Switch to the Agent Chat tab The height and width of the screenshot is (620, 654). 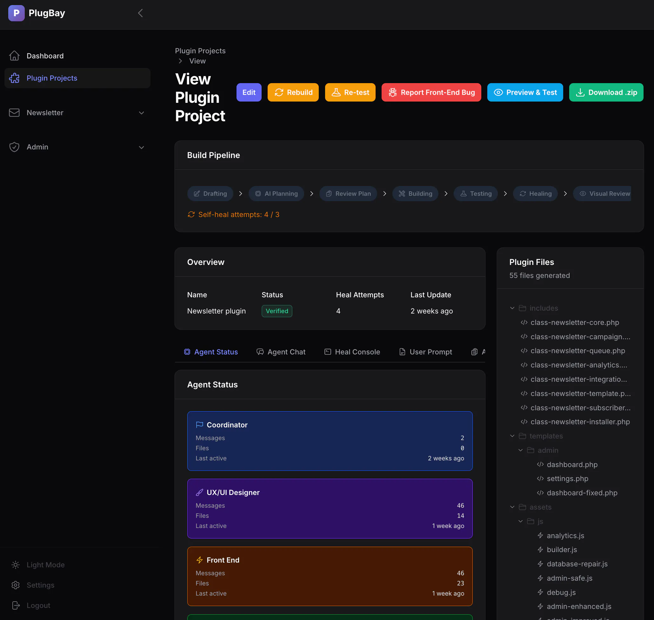coord(281,352)
